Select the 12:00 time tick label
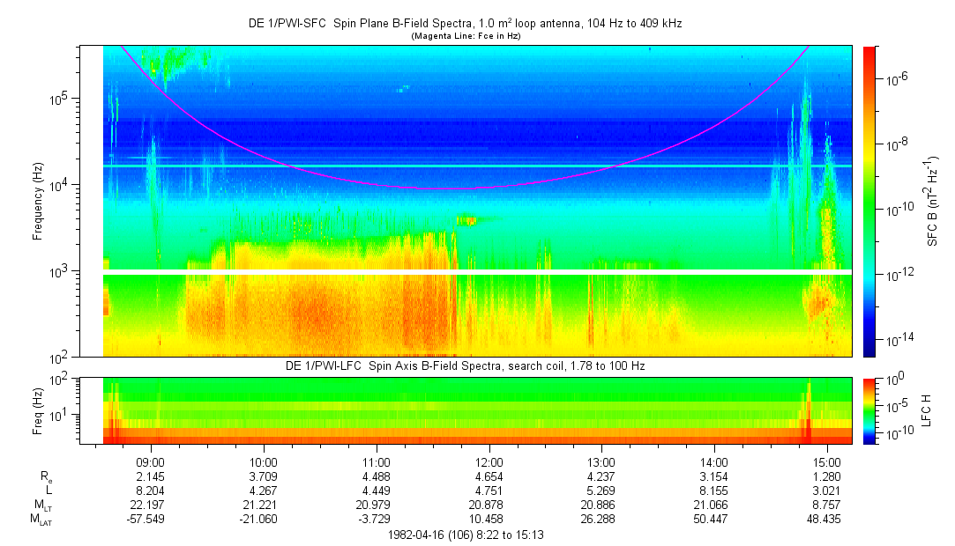This screenshot has height=546, width=955. (489, 462)
